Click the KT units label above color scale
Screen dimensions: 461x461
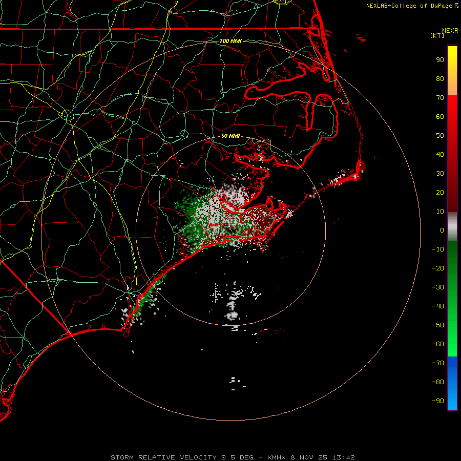point(437,35)
